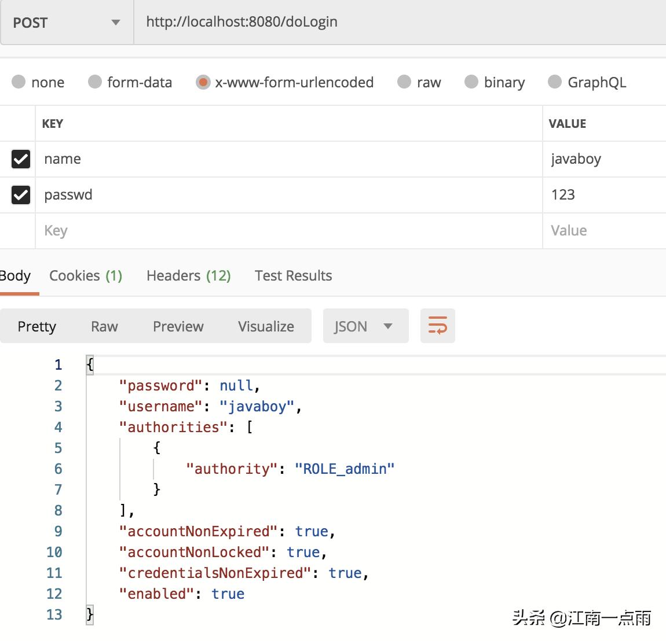Click the "authorities" JSON line
This screenshot has height=641, width=666.
[x=186, y=427]
